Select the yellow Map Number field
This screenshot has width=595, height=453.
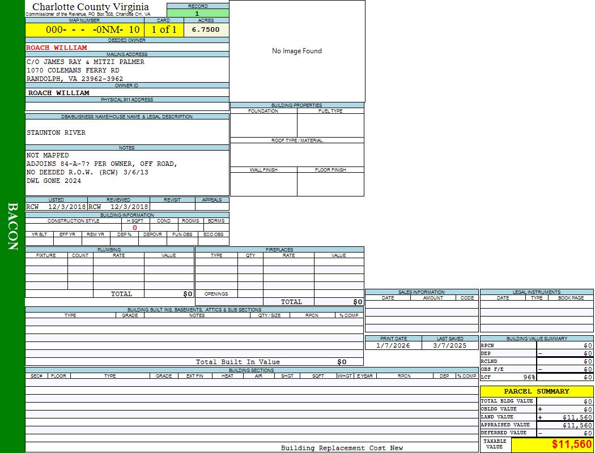pos(84,30)
